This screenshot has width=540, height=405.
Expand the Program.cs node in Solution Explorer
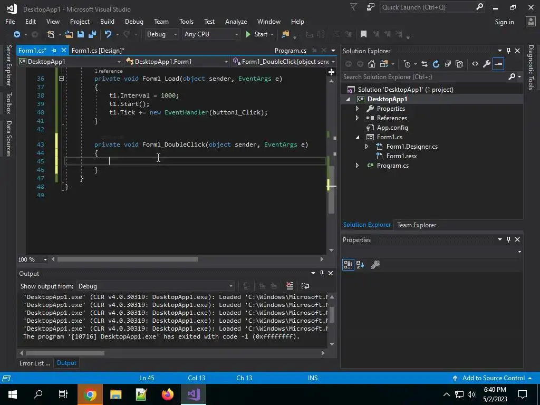coord(357,166)
